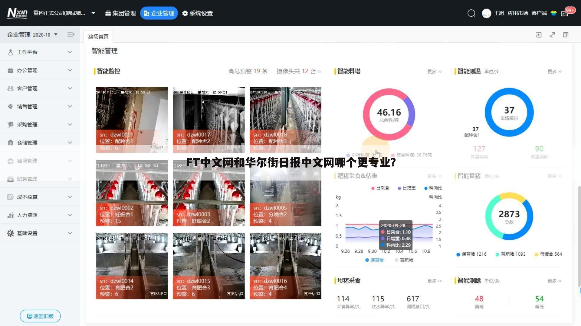Click the 系统设置 gear icon
The height and width of the screenshot is (326, 581).
click(x=185, y=13)
